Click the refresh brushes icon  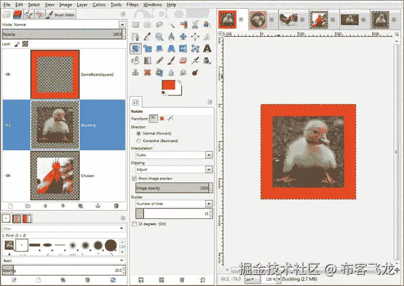113,280
